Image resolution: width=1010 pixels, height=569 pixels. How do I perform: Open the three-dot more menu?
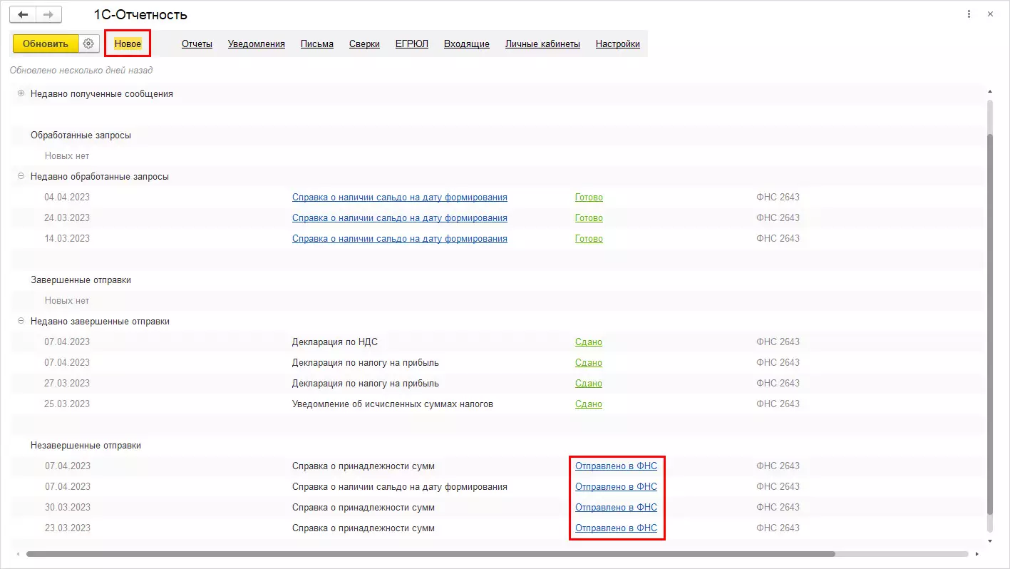pos(969,14)
